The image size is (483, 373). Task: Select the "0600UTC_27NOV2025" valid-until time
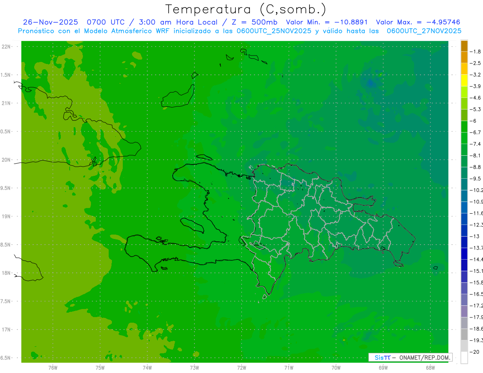424,31
